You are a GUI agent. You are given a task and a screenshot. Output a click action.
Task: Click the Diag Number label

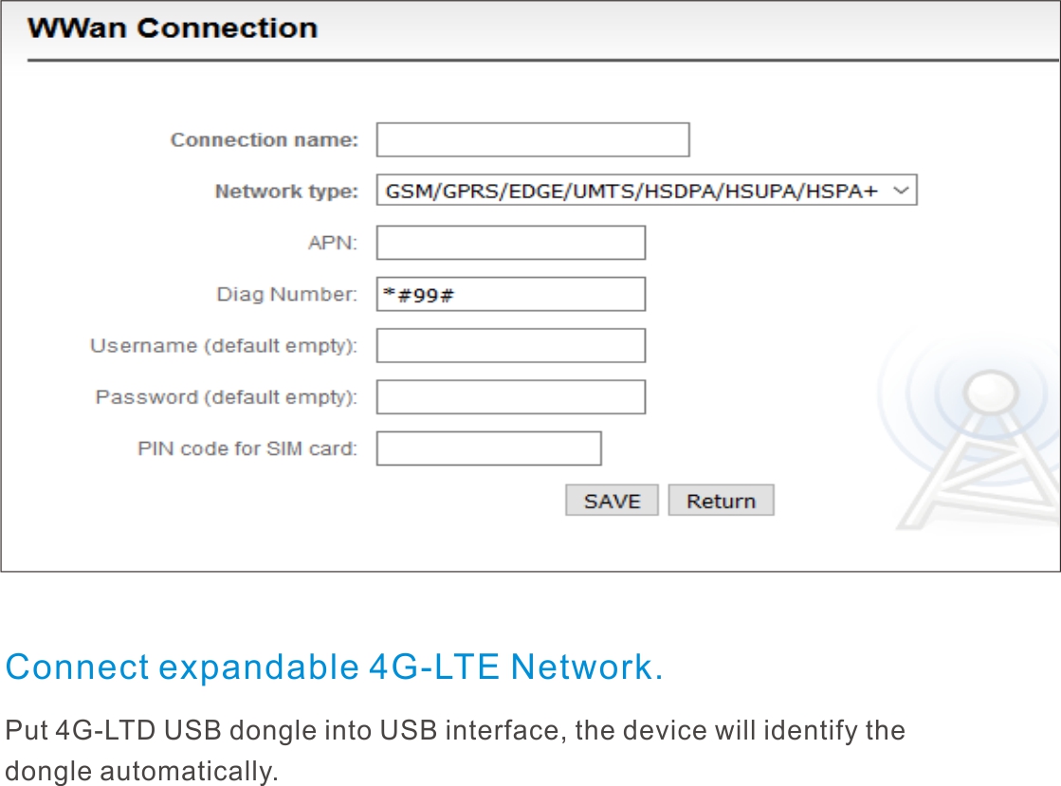pos(287,294)
